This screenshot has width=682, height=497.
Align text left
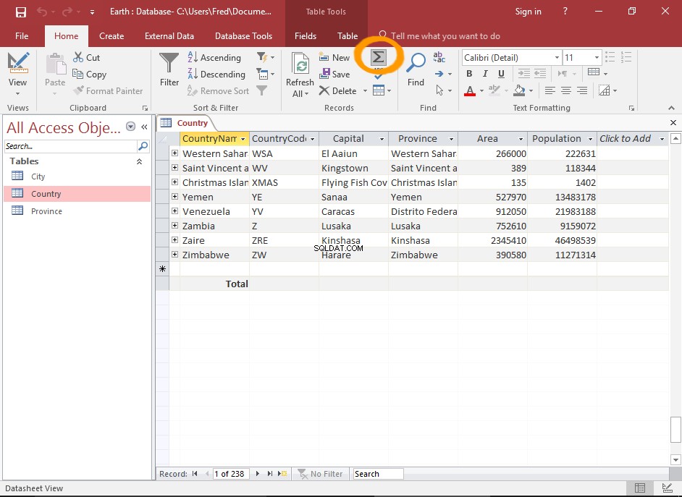(550, 91)
